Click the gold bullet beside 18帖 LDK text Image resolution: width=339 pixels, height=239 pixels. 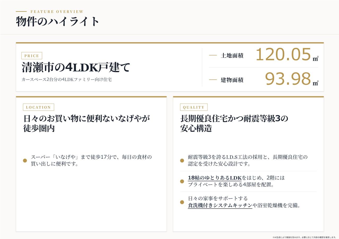click(x=182, y=181)
